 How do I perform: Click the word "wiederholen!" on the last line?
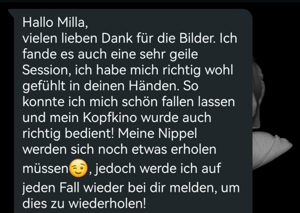tap(107, 203)
